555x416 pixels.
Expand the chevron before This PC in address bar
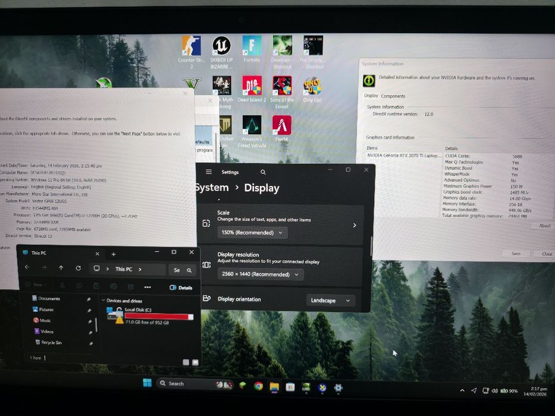click(108, 269)
